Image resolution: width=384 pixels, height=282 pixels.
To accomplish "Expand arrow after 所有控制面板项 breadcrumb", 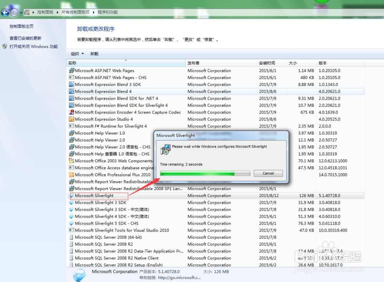I will (94, 12).
